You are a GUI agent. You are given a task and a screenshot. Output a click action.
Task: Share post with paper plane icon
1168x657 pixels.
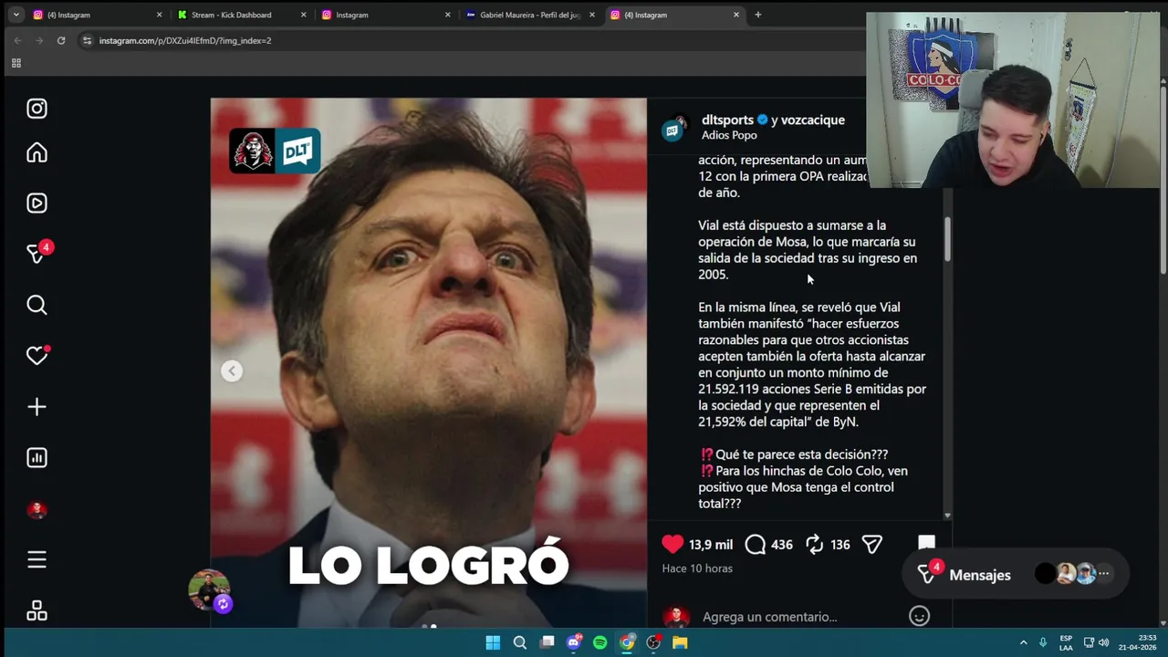point(872,545)
